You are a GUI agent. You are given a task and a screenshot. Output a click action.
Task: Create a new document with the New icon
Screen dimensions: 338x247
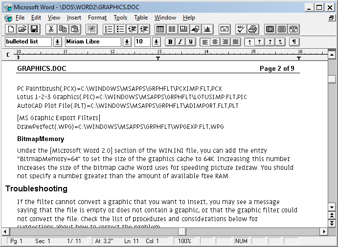(11, 29)
